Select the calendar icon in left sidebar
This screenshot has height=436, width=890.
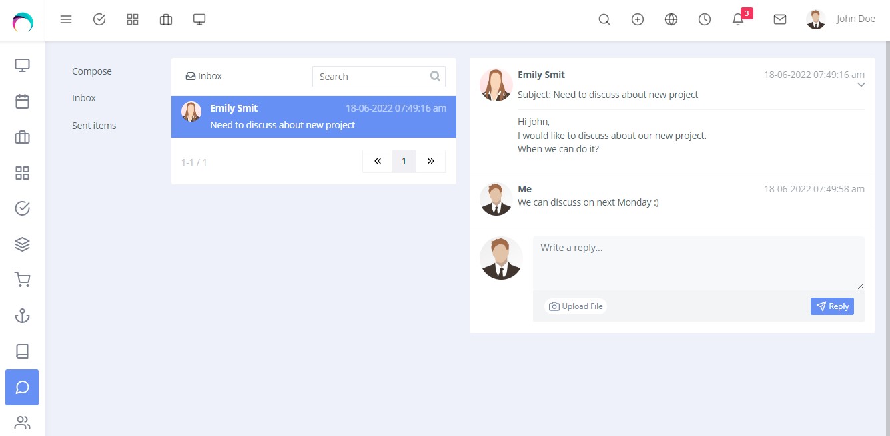coord(22,101)
